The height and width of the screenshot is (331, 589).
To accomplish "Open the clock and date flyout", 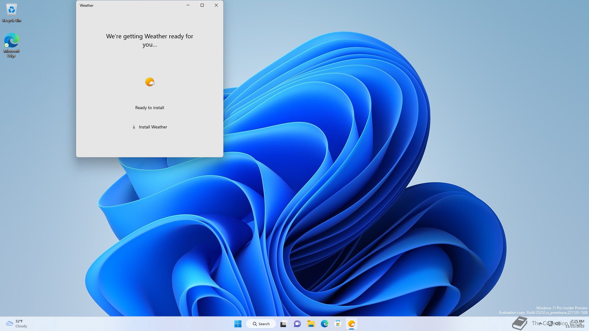I will 576,324.
